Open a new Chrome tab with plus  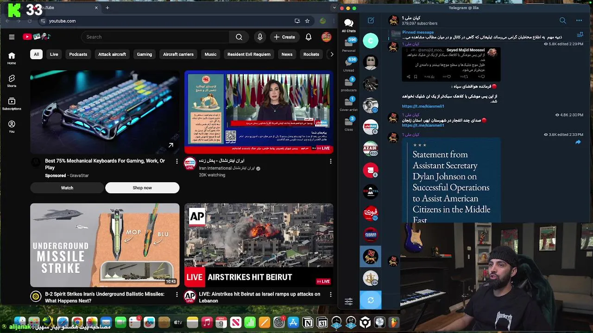[107, 7]
